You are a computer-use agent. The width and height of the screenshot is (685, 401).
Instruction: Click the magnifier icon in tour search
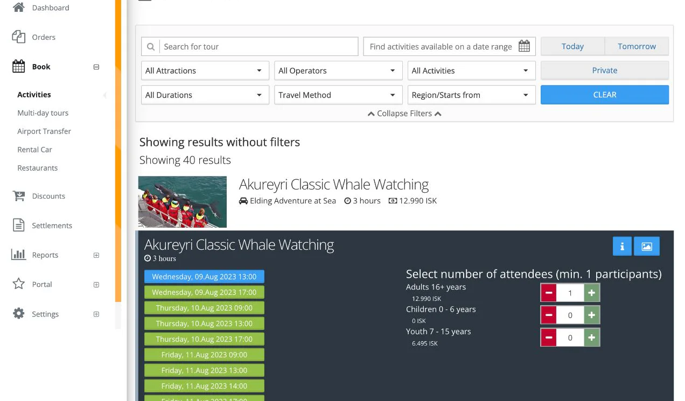151,47
